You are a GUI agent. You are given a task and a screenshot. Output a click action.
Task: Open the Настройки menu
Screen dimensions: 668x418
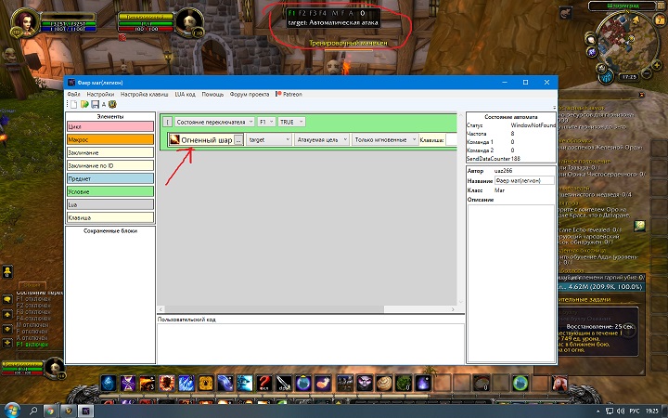click(x=102, y=94)
